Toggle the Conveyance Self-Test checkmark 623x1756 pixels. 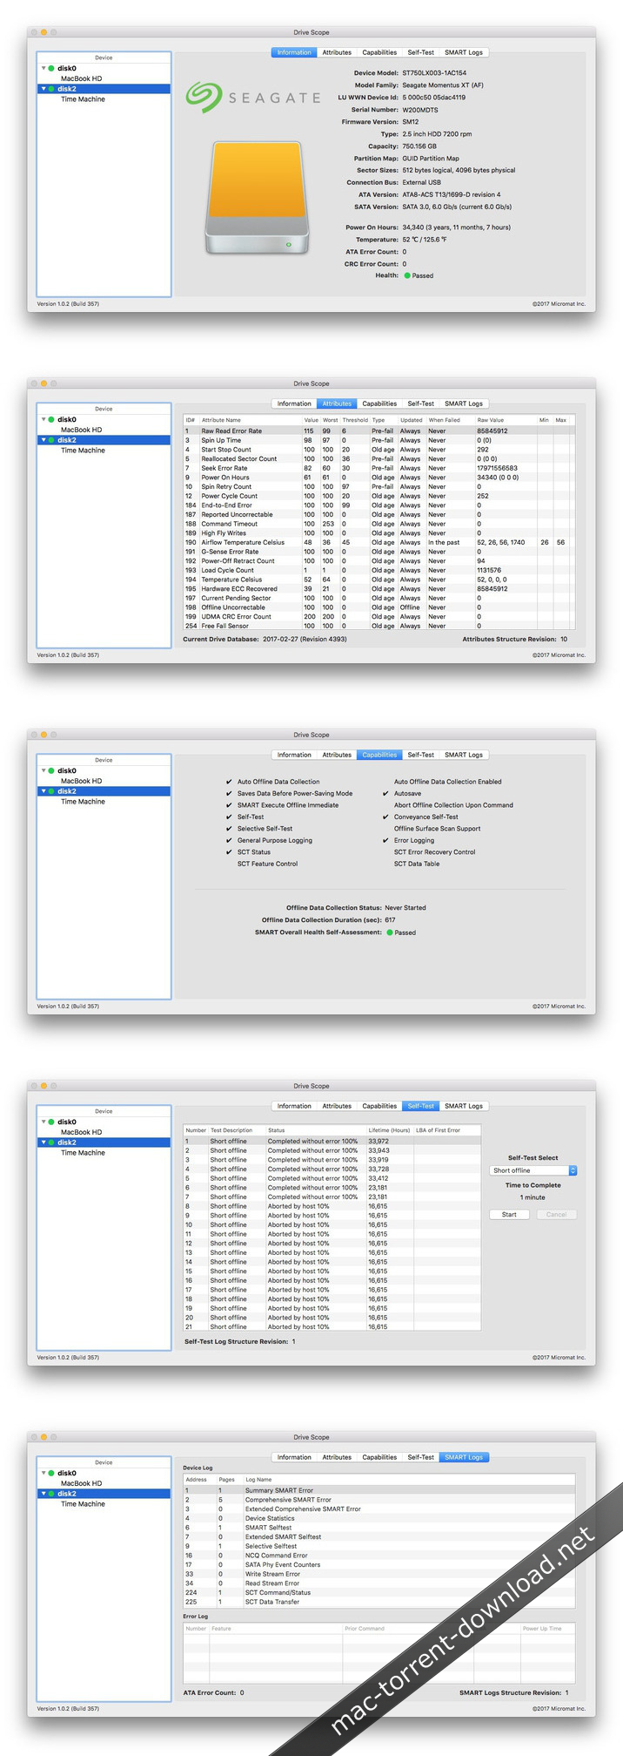tap(385, 817)
